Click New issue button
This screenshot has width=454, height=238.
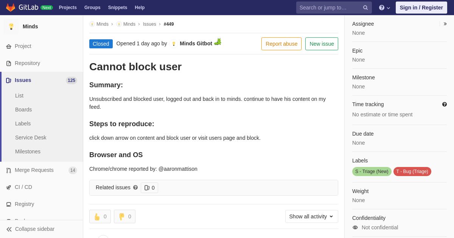[x=322, y=44]
